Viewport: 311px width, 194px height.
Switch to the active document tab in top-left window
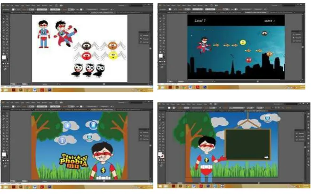click(102, 13)
